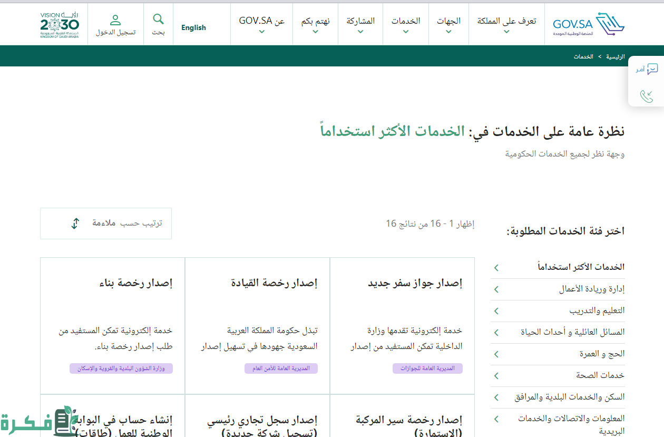Click the الرئيسية breadcrumb link
This screenshot has width=664, height=437.
click(x=616, y=56)
